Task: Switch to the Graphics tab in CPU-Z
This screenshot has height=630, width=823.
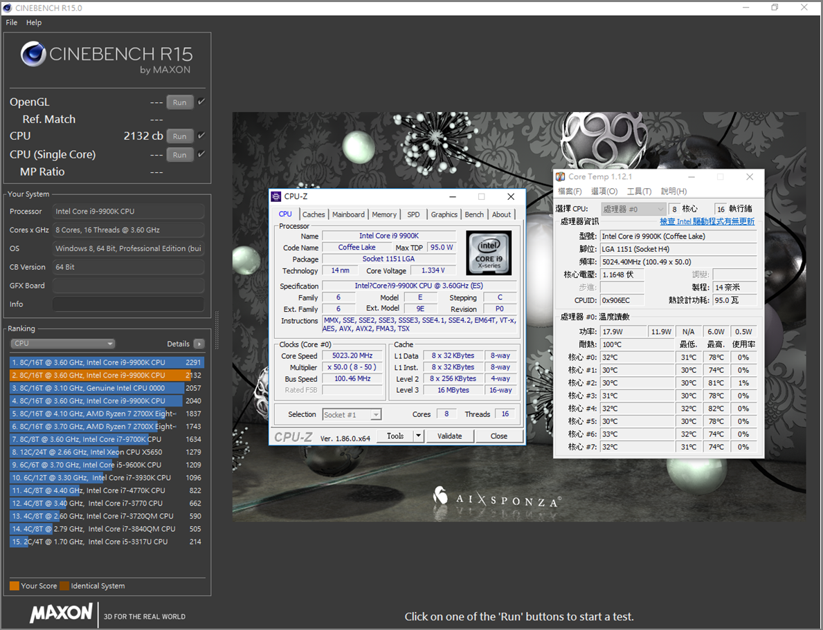Action: 444,214
